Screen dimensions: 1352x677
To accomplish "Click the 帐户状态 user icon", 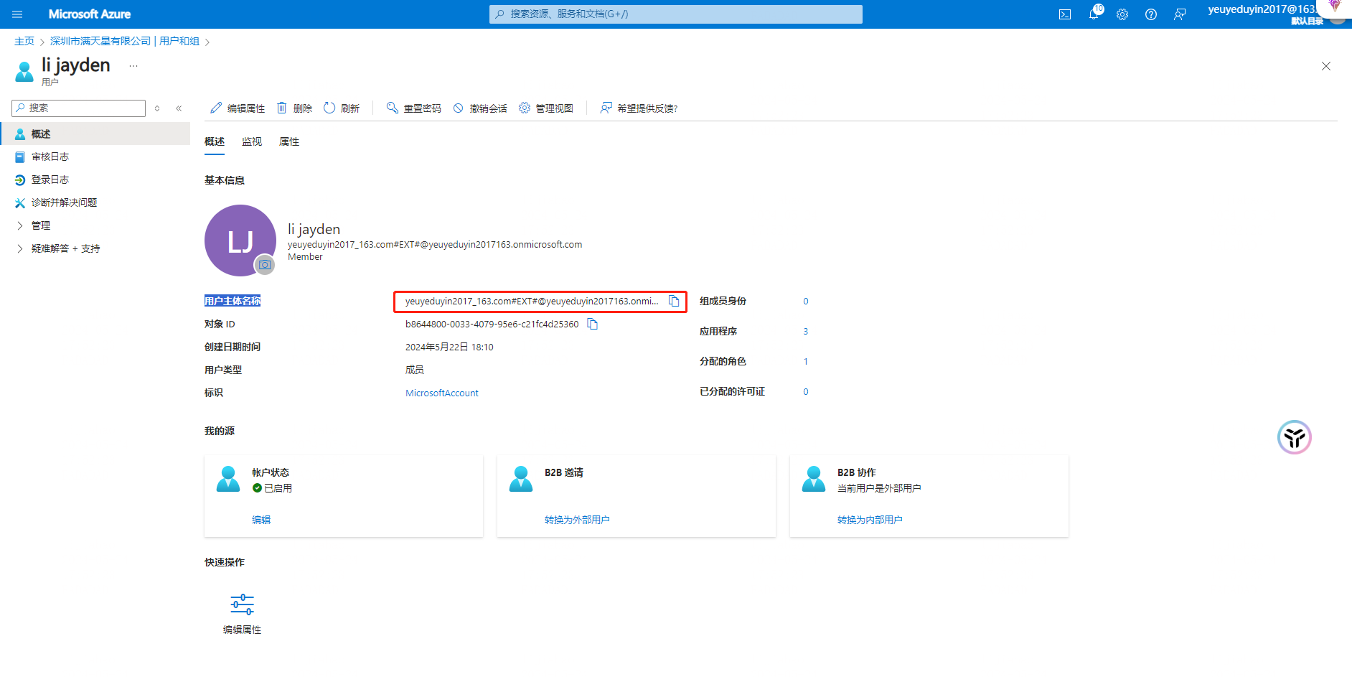I will pyautogui.click(x=228, y=479).
